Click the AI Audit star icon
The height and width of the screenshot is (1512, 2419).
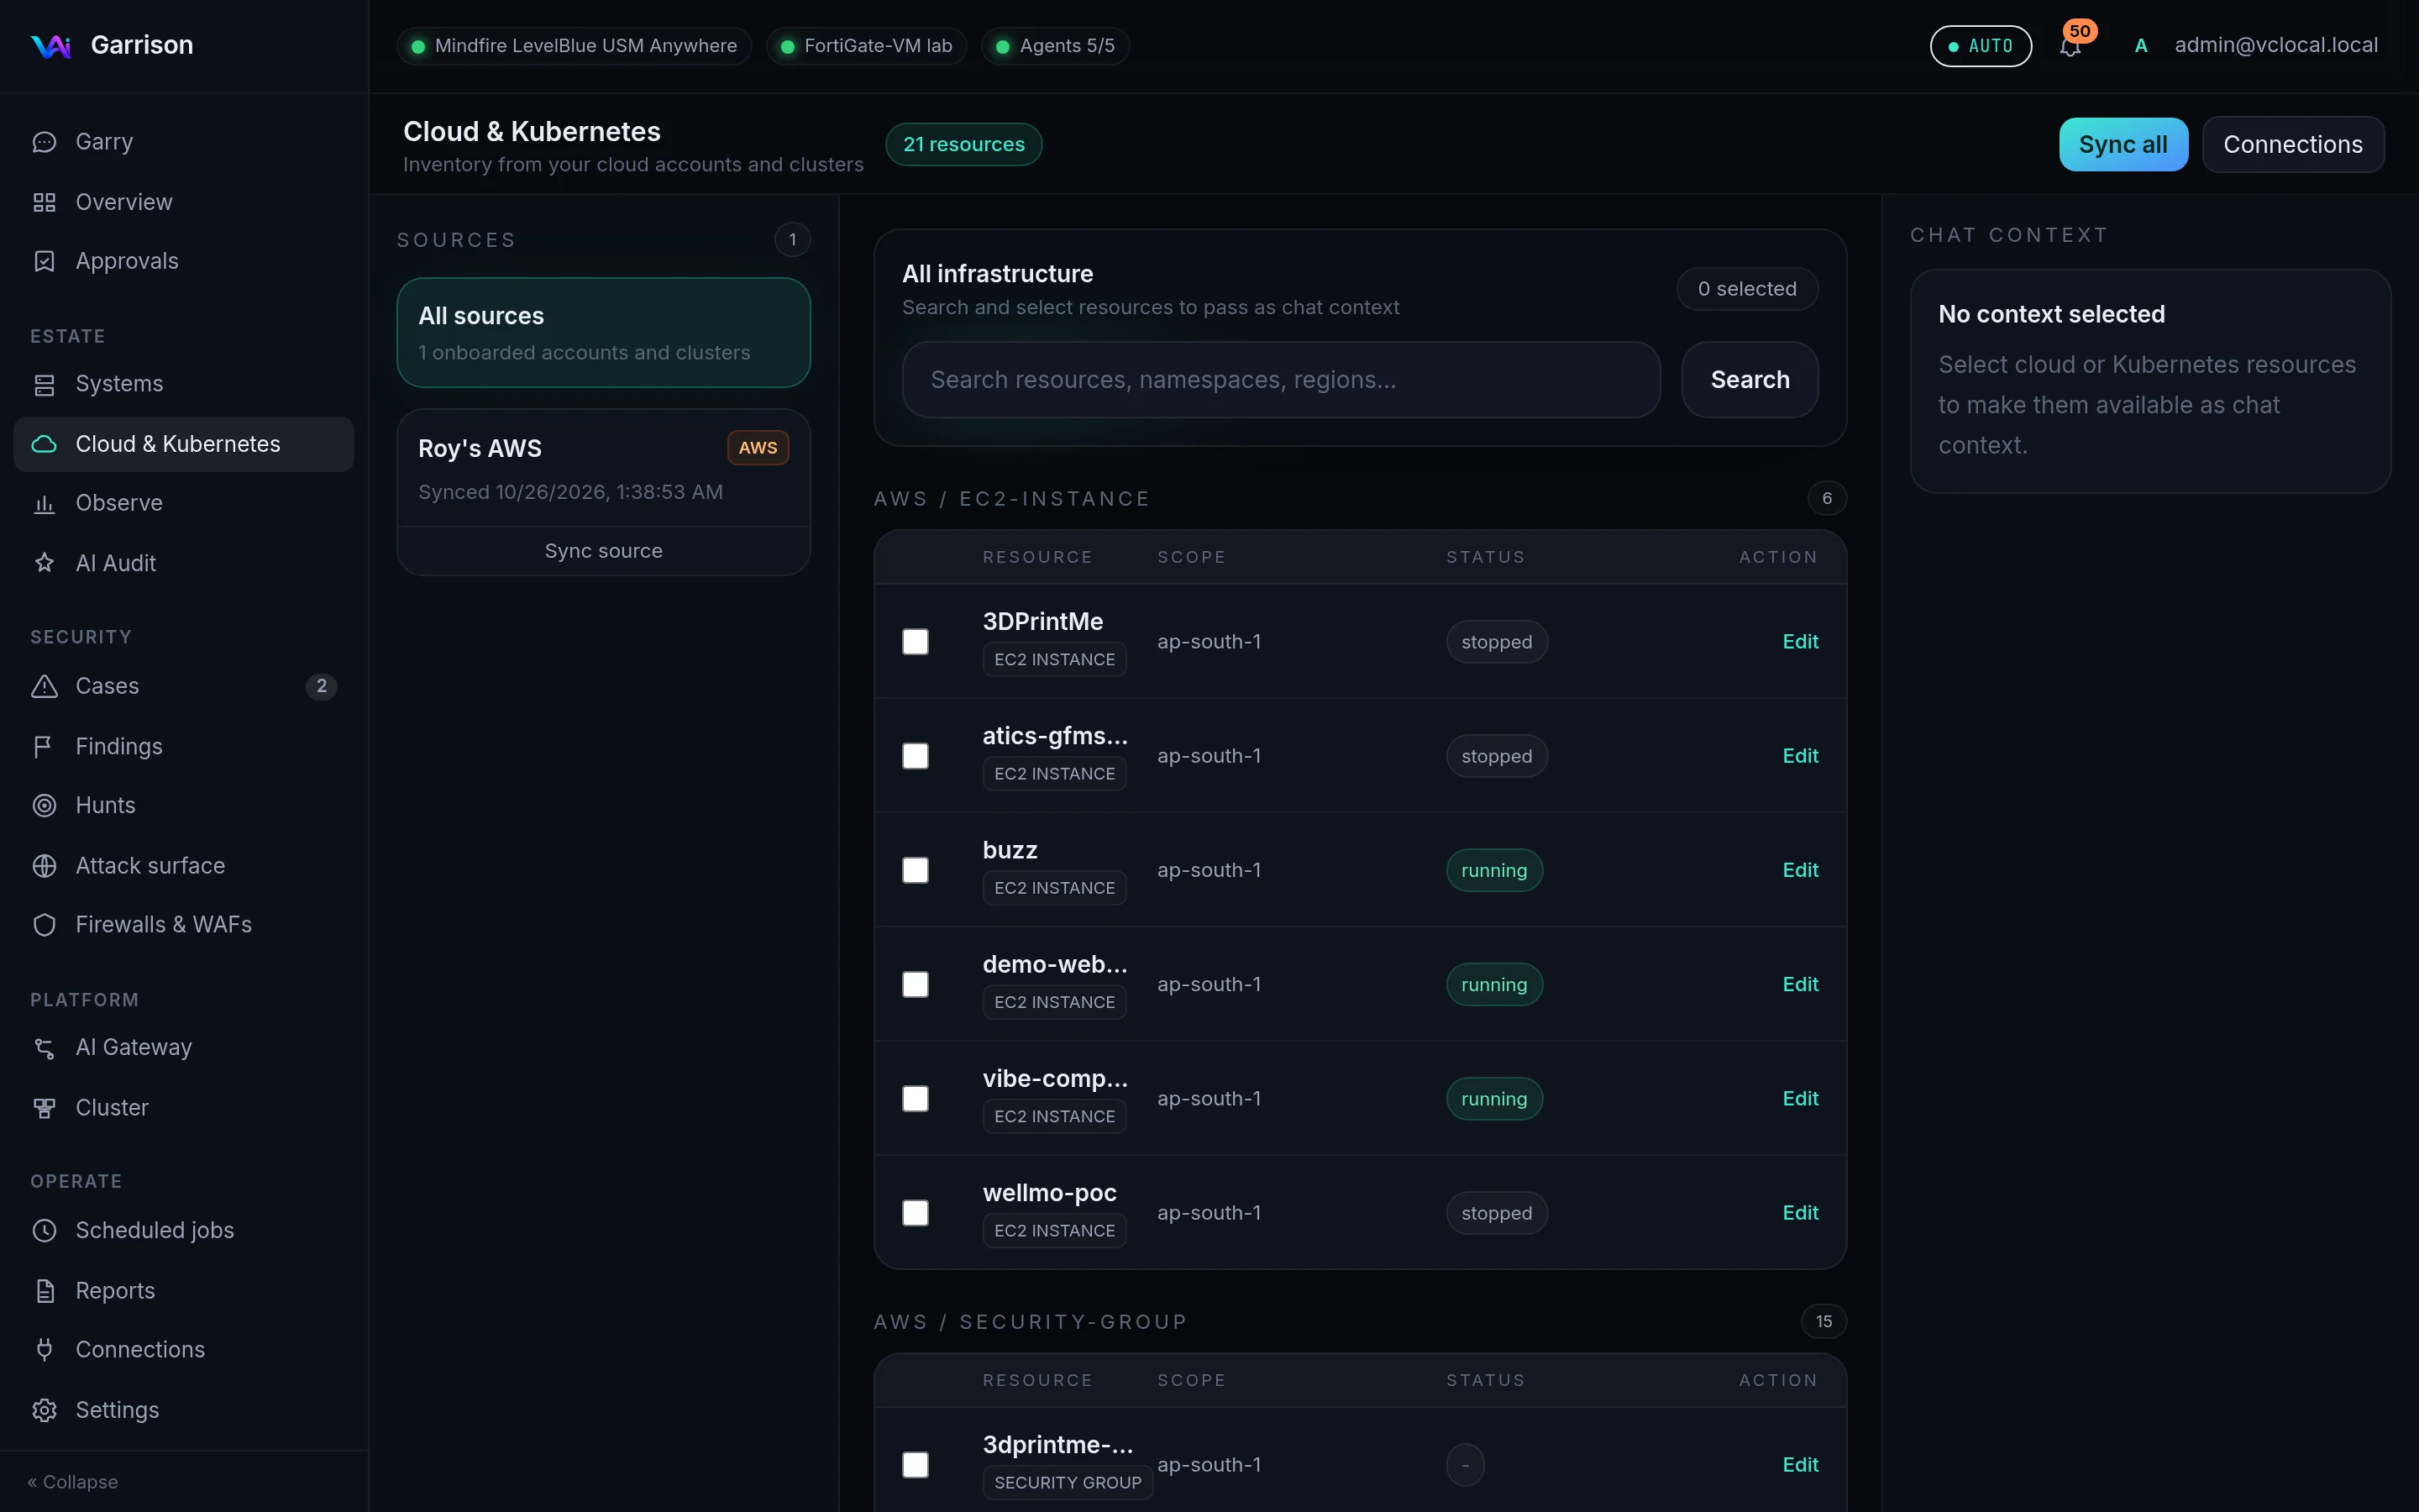point(44,563)
